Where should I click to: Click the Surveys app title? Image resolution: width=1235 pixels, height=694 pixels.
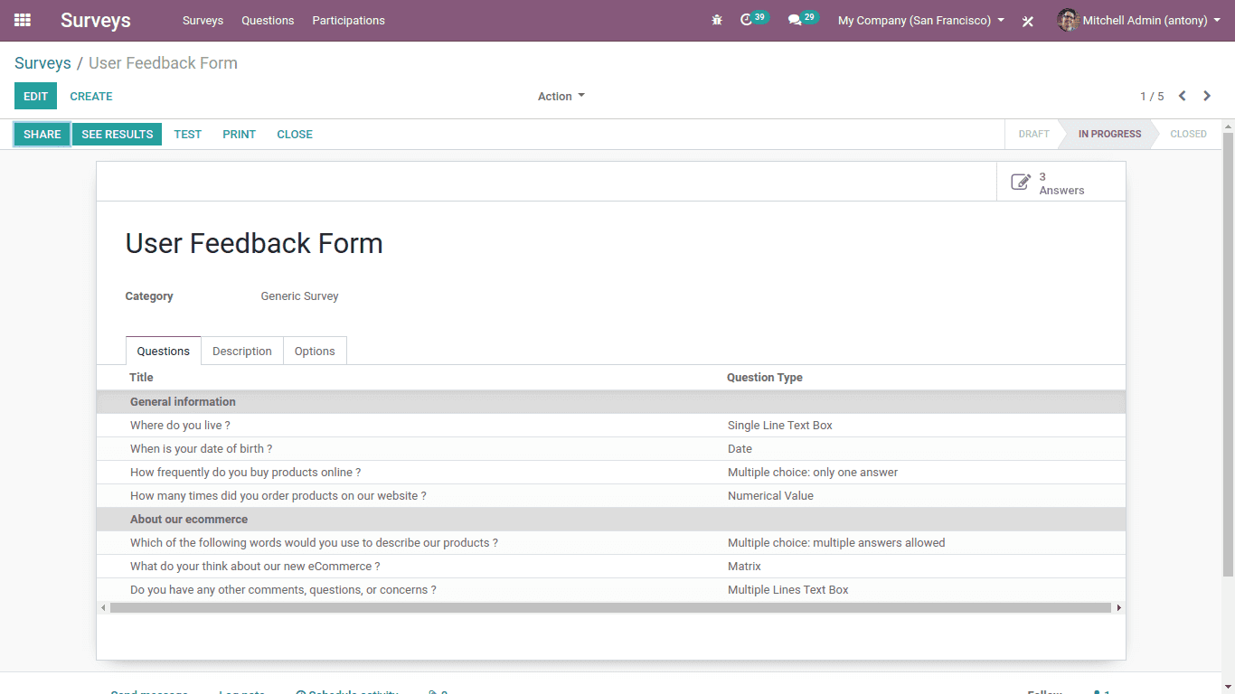pos(96,20)
